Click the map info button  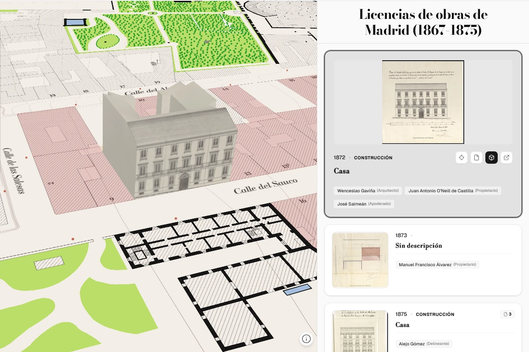tap(306, 339)
